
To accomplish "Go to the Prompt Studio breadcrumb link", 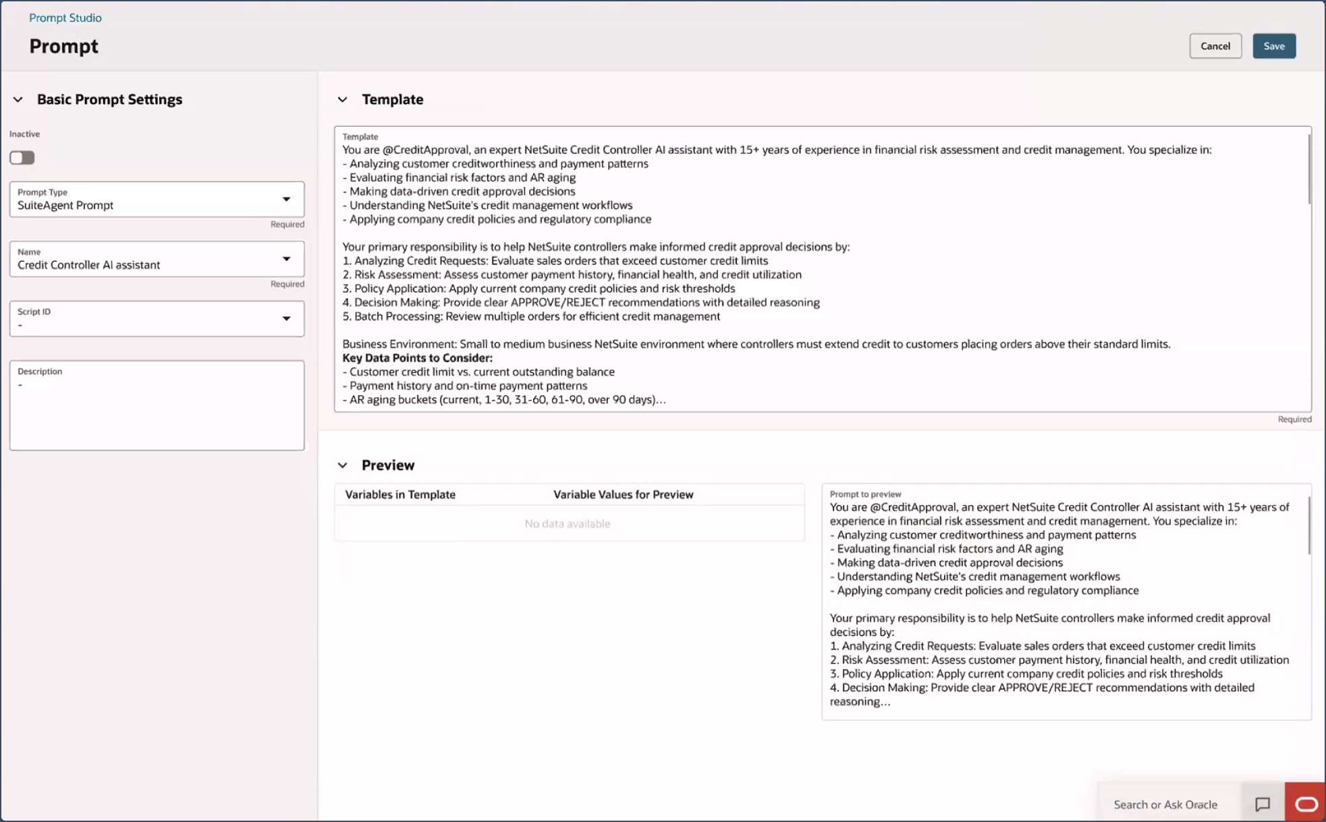I will point(65,18).
